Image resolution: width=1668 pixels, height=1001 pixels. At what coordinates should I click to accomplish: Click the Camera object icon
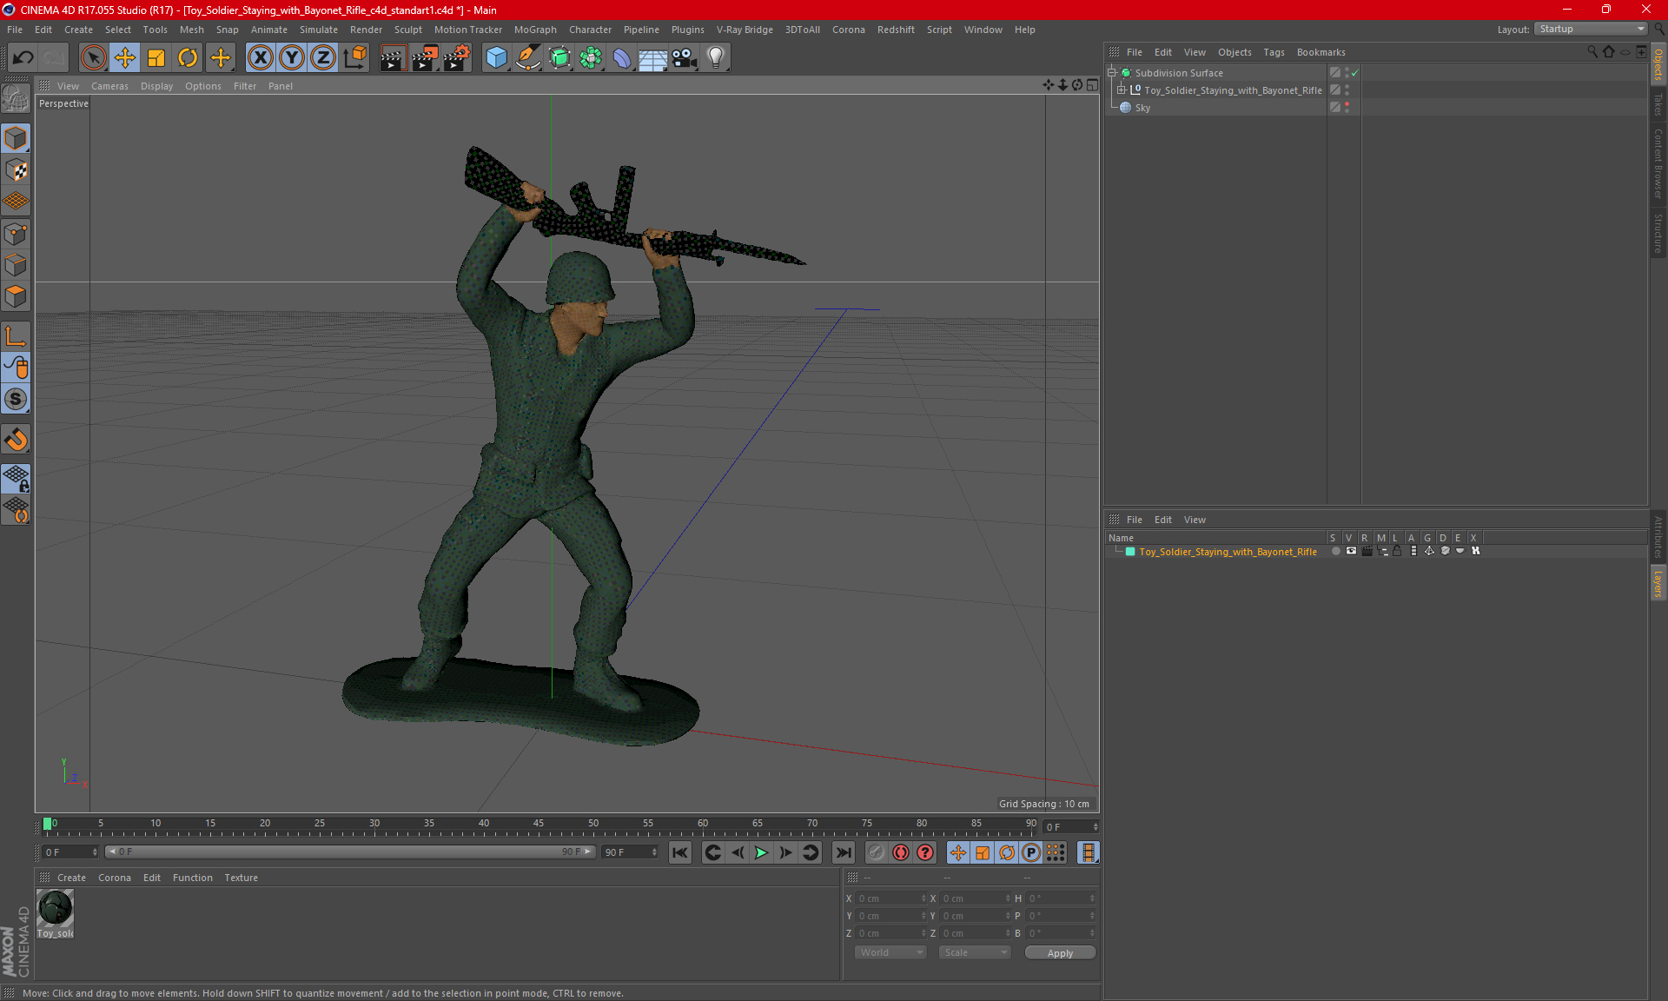pos(684,58)
